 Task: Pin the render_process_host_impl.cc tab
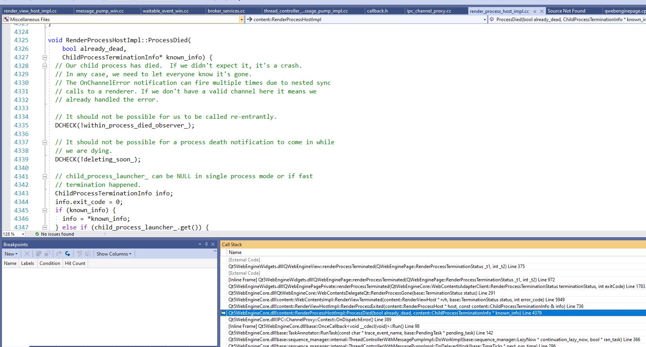pyautogui.click(x=535, y=11)
